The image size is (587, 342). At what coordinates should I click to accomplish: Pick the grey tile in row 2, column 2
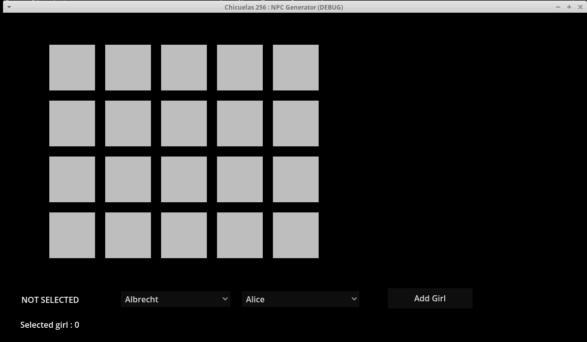(128, 123)
